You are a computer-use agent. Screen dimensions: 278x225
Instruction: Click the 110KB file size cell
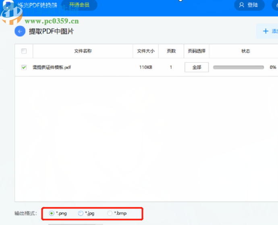(x=146, y=67)
